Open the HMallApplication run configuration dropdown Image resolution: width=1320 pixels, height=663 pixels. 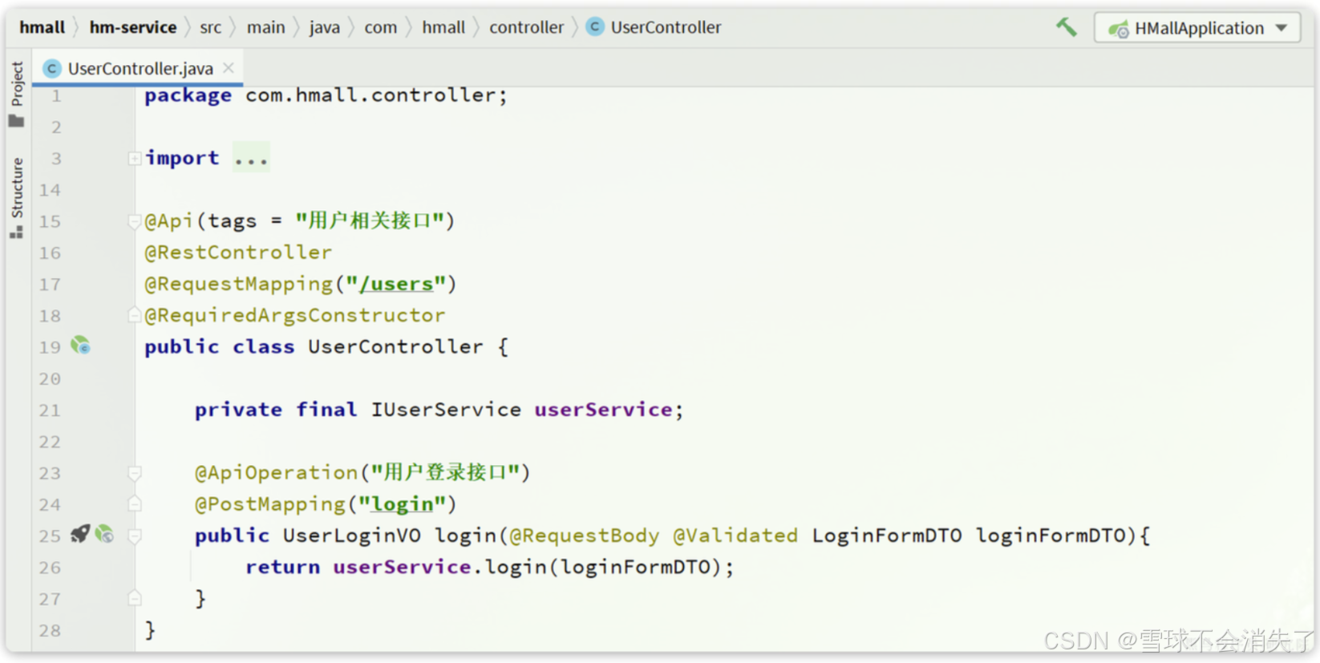coord(1197,28)
